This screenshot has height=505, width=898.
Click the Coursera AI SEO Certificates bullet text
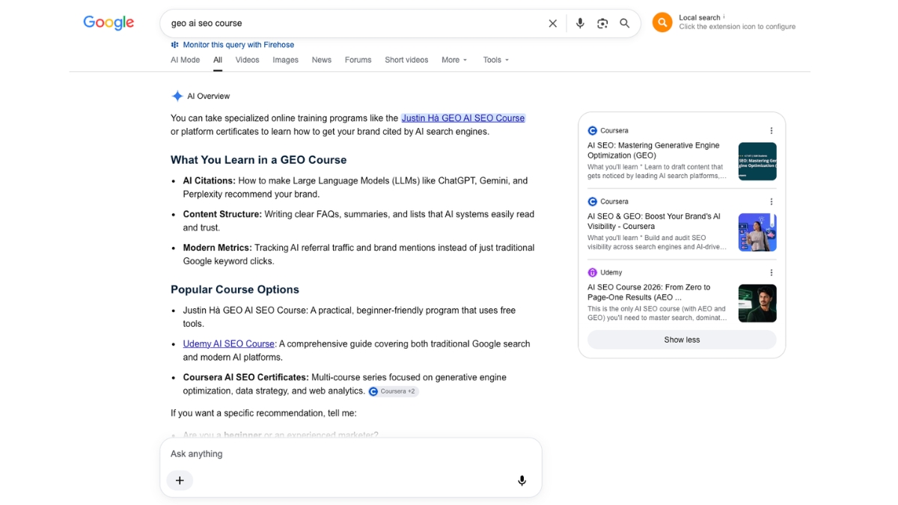(345, 384)
